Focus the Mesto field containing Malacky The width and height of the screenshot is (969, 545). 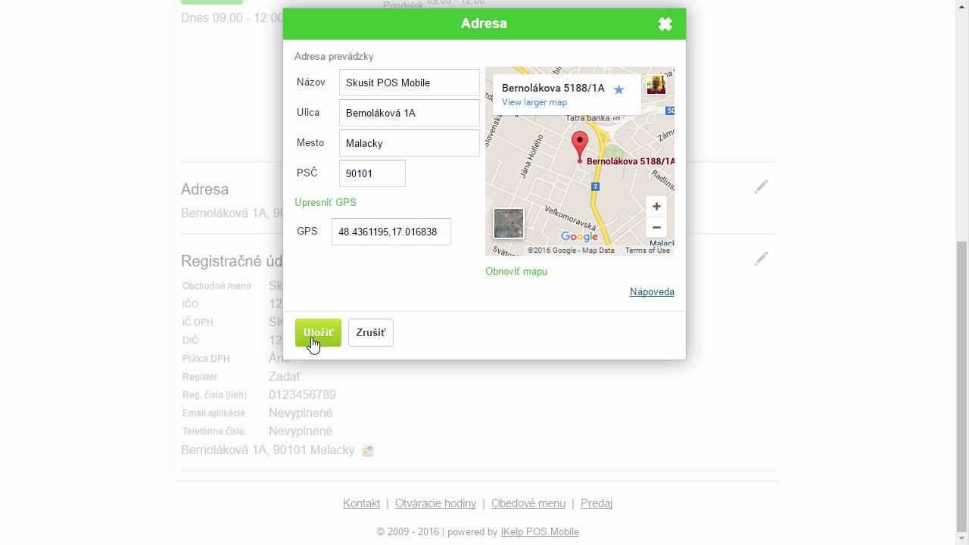tap(410, 143)
